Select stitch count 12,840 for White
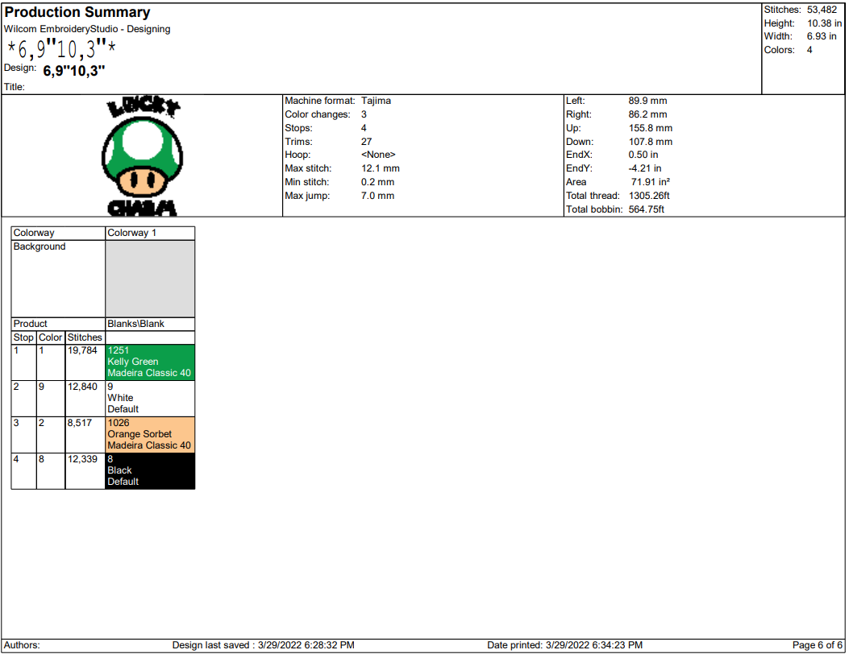 82,387
